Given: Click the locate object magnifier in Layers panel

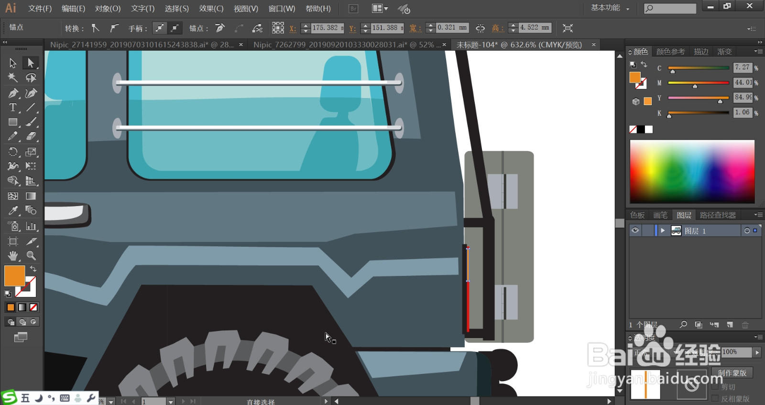Looking at the screenshot, I should [x=684, y=325].
